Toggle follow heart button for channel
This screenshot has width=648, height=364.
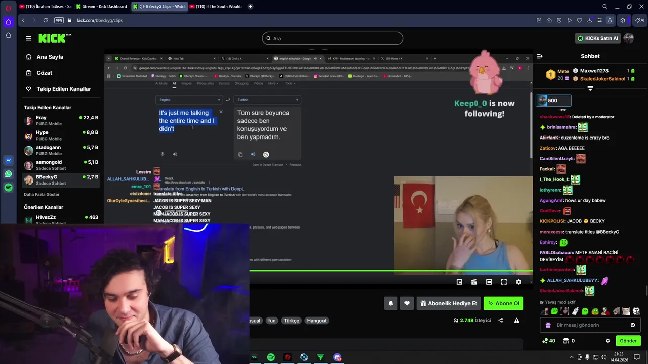pyautogui.click(x=407, y=303)
